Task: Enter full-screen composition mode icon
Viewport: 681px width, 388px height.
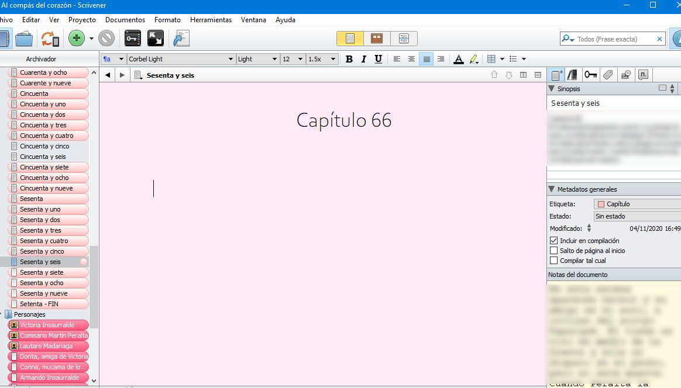Action: coord(156,38)
